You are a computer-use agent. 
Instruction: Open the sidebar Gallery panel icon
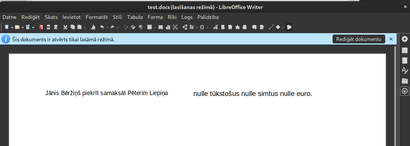point(404,81)
